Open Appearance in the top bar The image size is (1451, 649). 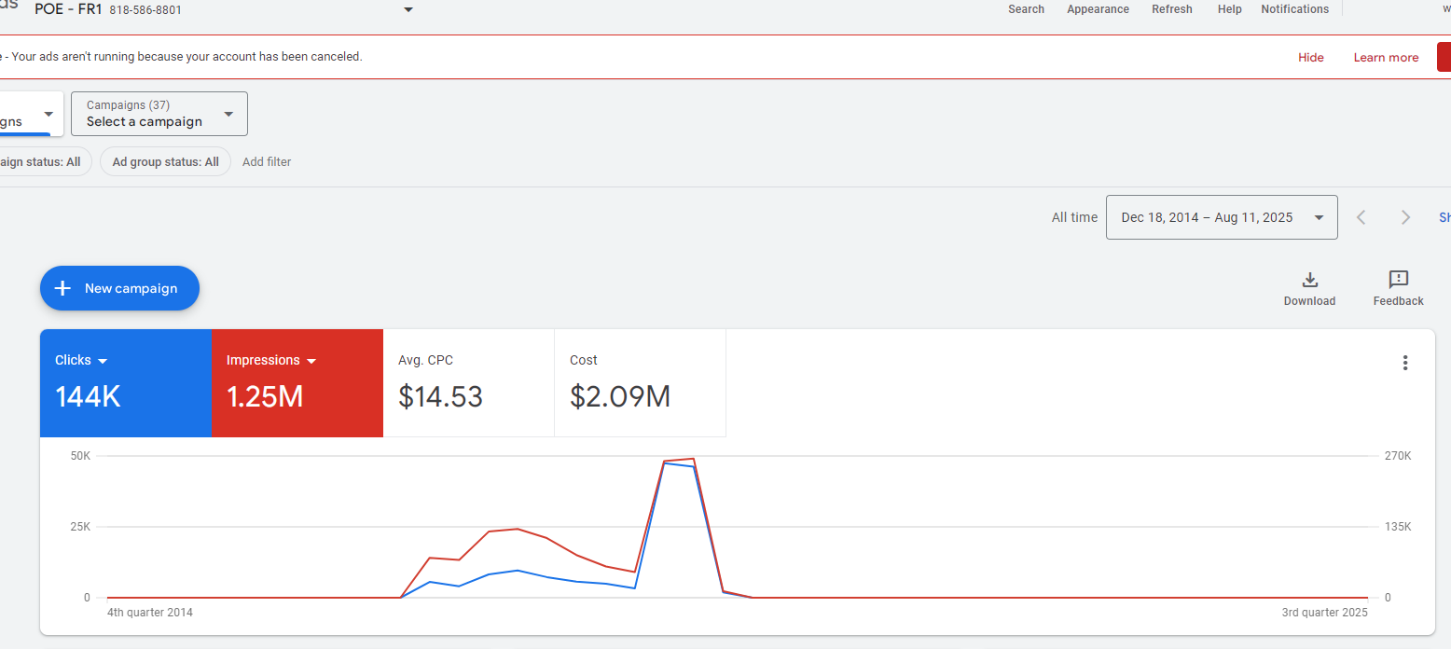[x=1098, y=9]
